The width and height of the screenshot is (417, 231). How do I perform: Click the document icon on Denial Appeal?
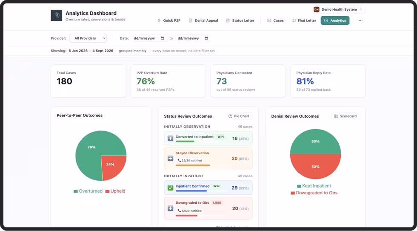(191, 20)
